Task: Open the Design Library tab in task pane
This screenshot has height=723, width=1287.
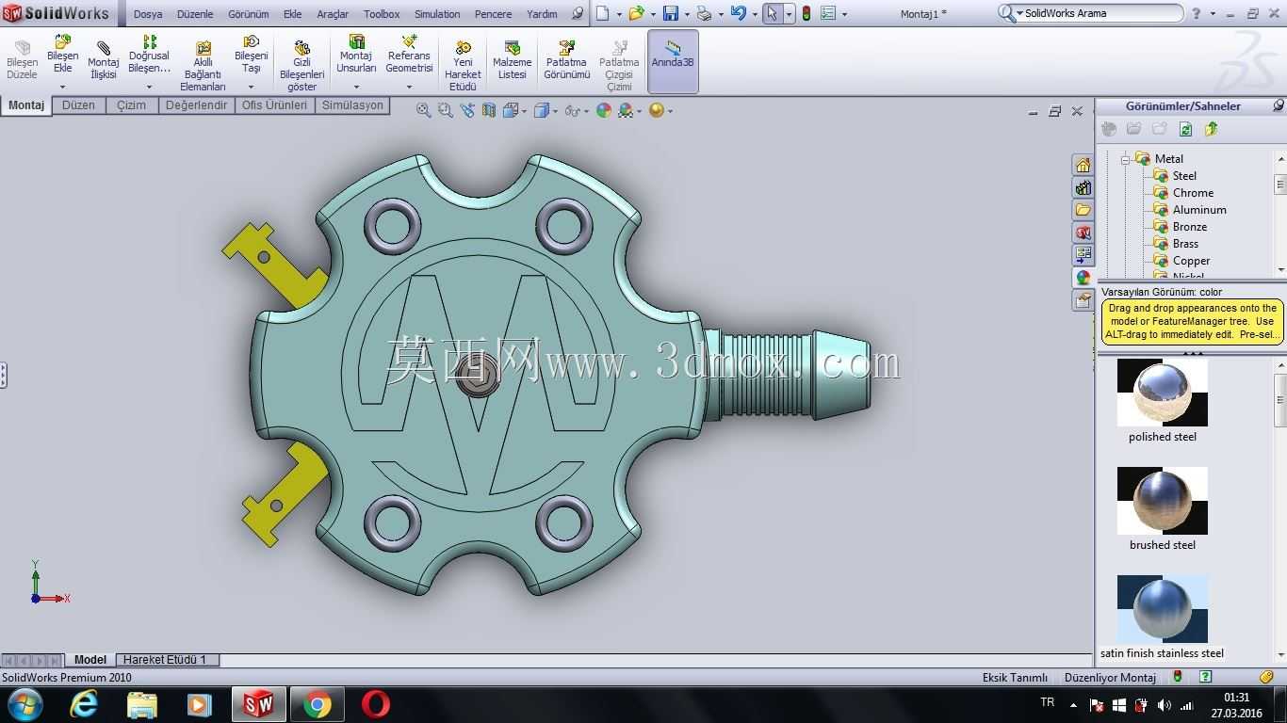Action: (1083, 188)
